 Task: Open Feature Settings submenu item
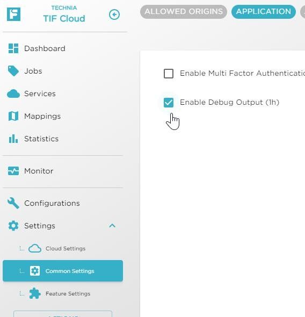63,293
